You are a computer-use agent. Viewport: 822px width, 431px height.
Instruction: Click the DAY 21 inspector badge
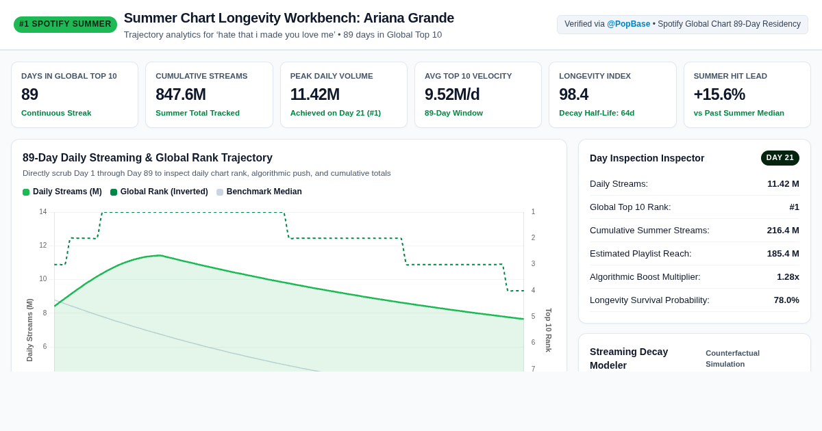click(780, 158)
